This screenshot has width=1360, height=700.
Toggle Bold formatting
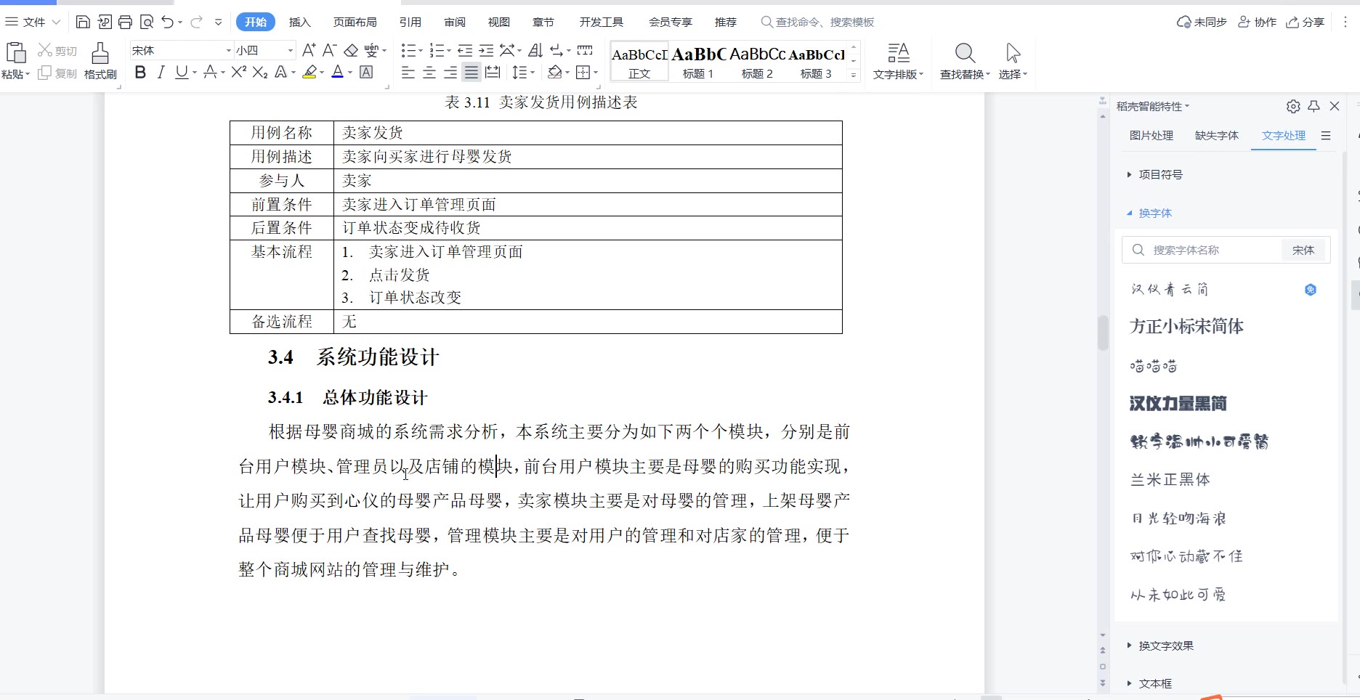[141, 72]
